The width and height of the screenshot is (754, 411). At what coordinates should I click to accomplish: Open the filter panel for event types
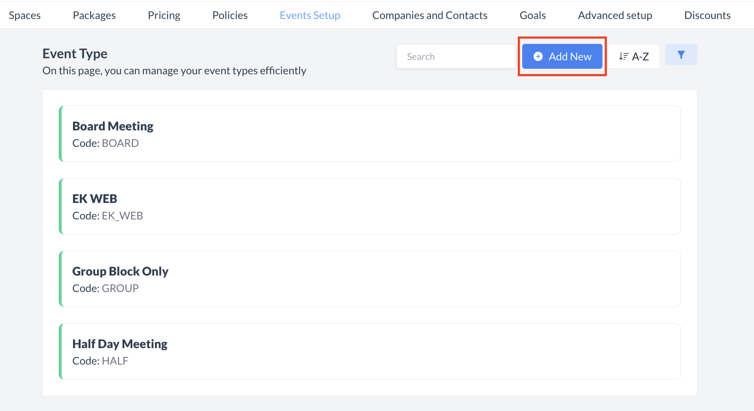(x=681, y=54)
